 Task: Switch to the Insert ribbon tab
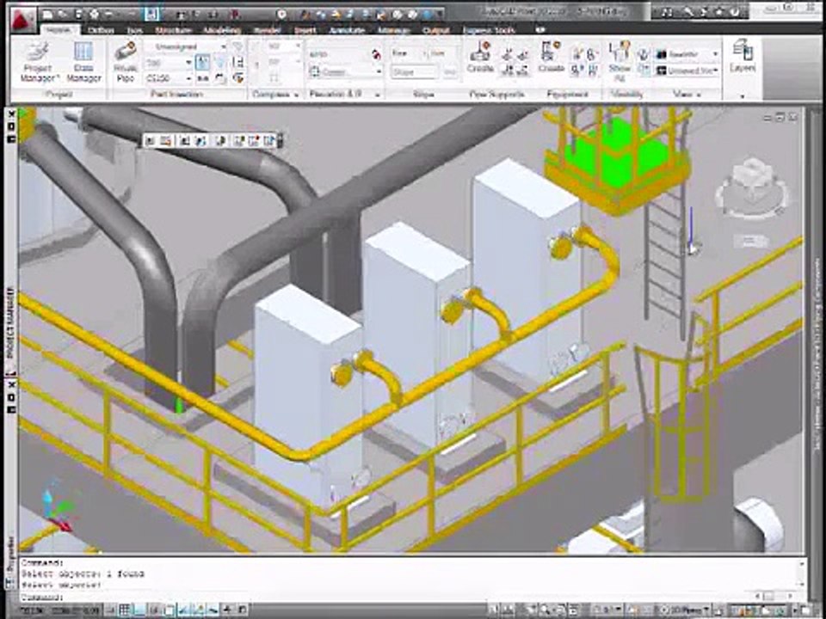click(305, 31)
